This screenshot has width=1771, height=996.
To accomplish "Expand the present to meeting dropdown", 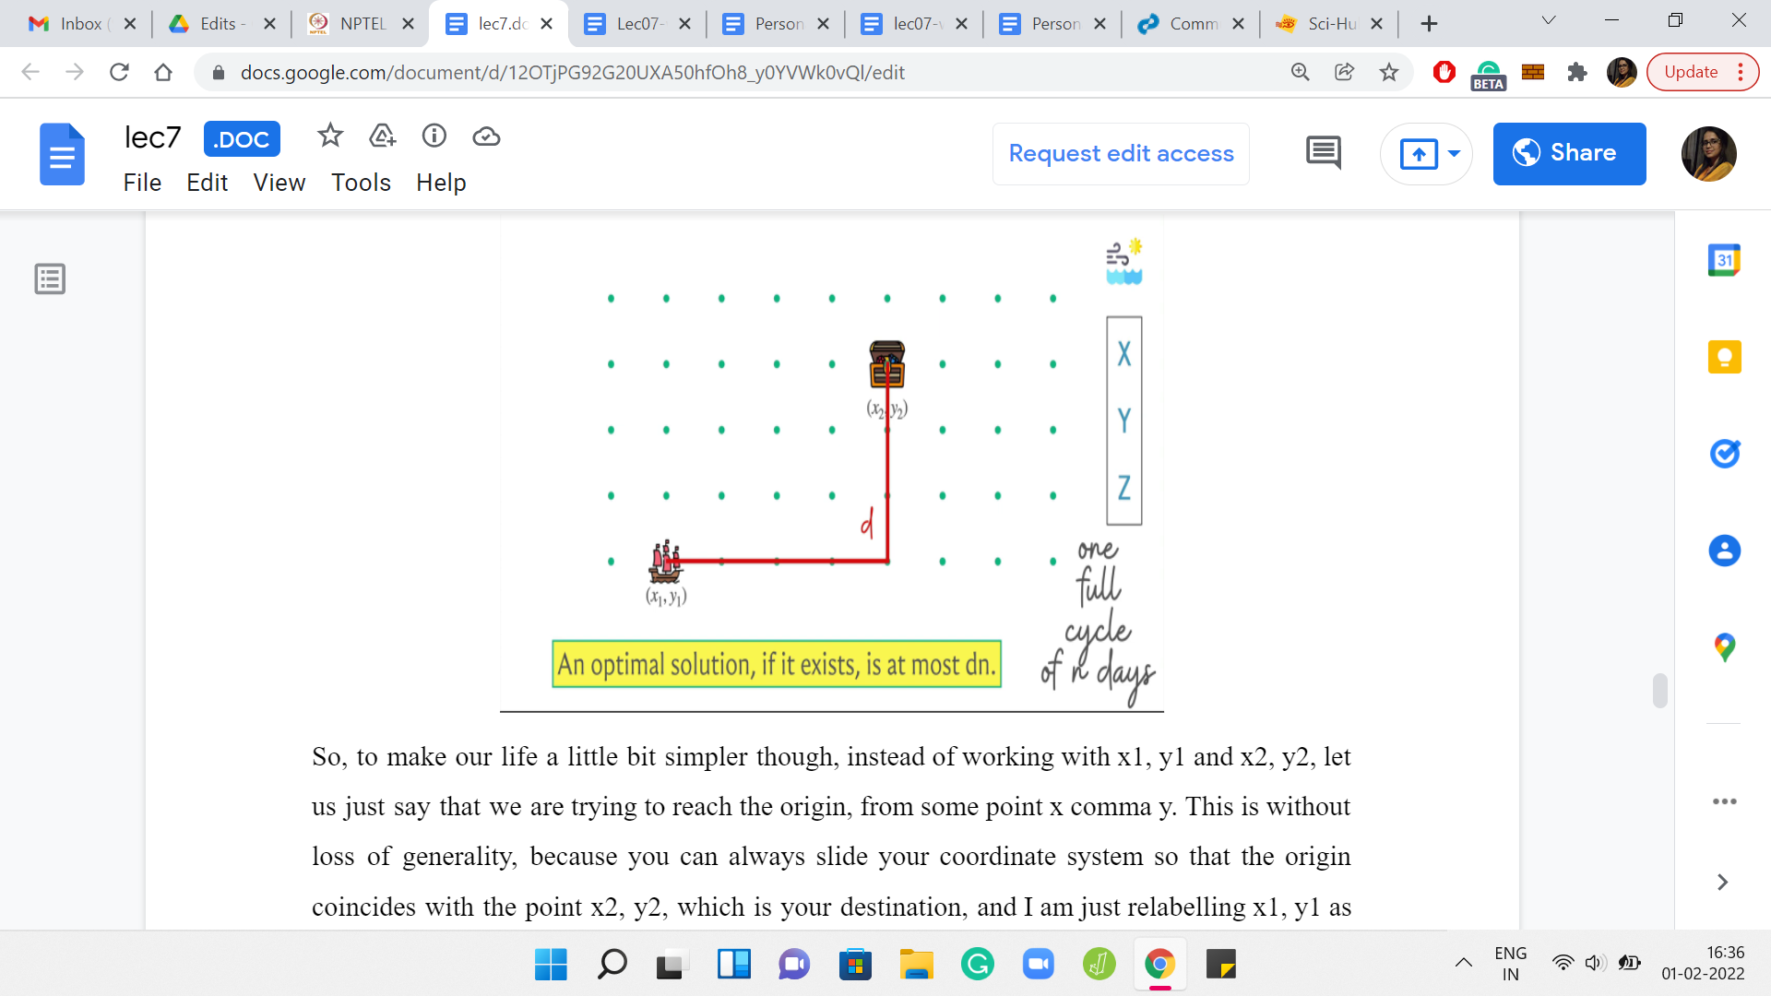I will pyautogui.click(x=1454, y=153).
